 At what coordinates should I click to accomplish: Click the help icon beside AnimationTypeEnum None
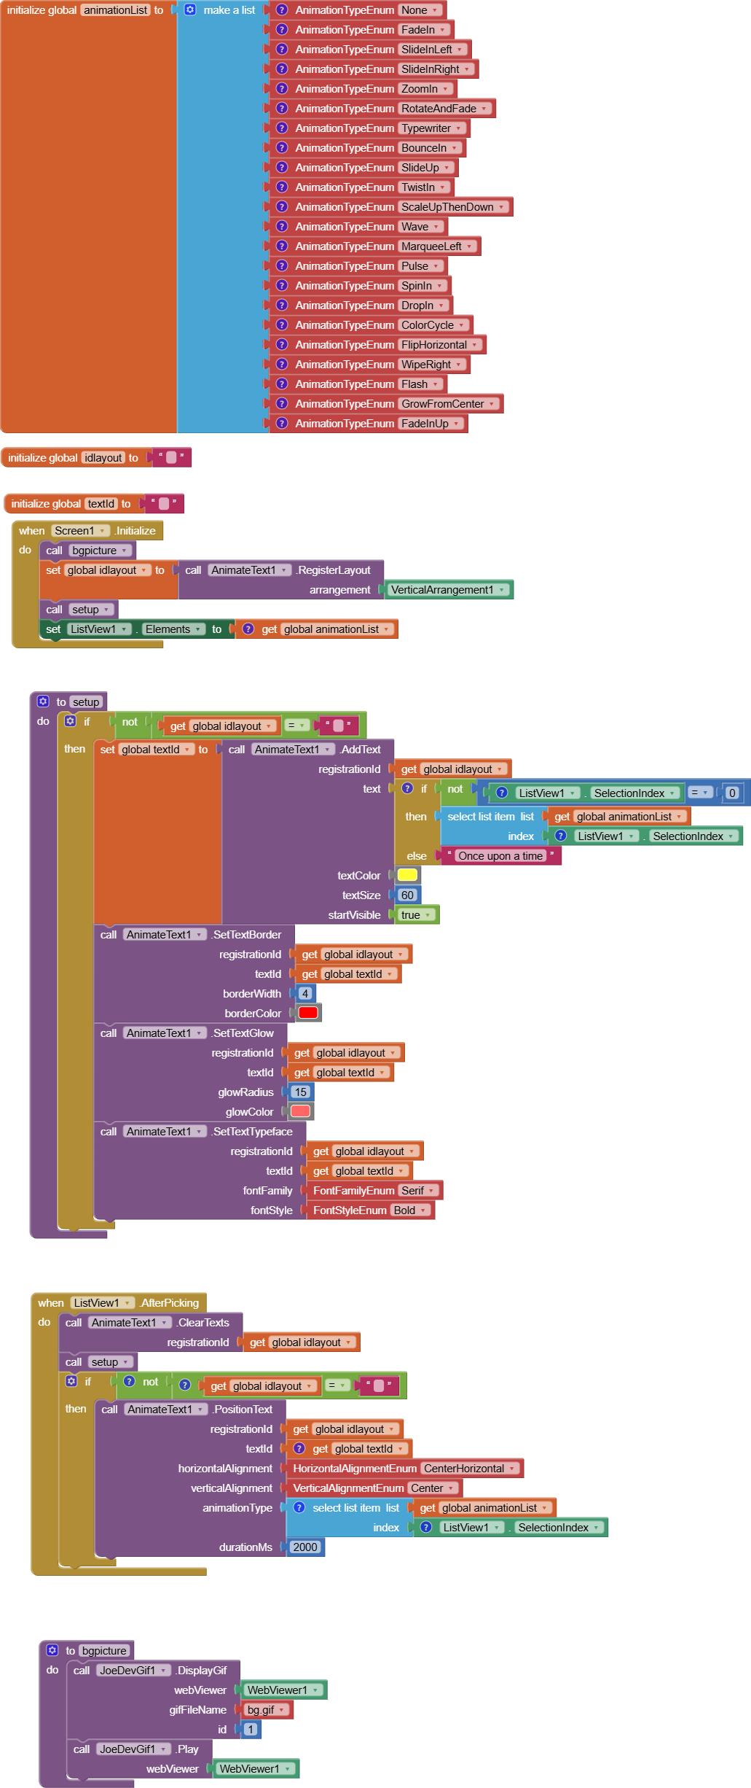tap(282, 10)
